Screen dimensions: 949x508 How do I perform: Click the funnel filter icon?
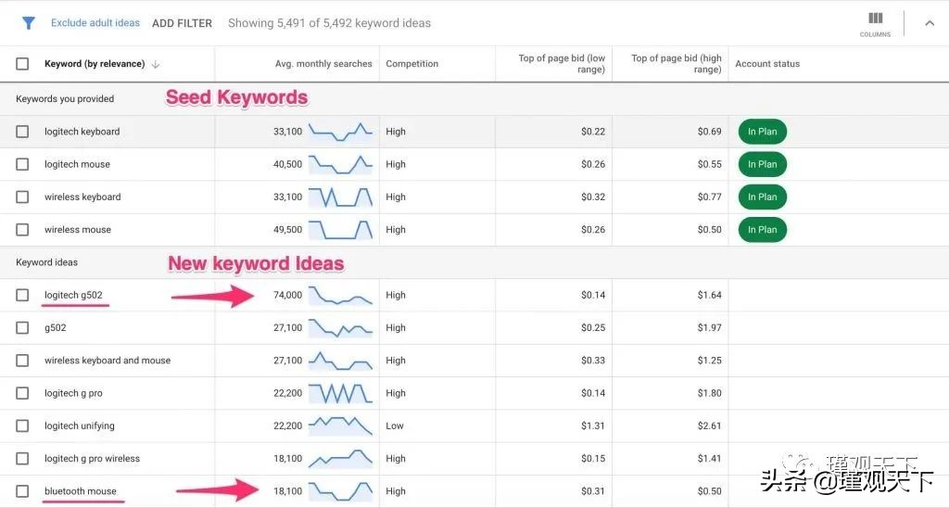pyautogui.click(x=29, y=23)
